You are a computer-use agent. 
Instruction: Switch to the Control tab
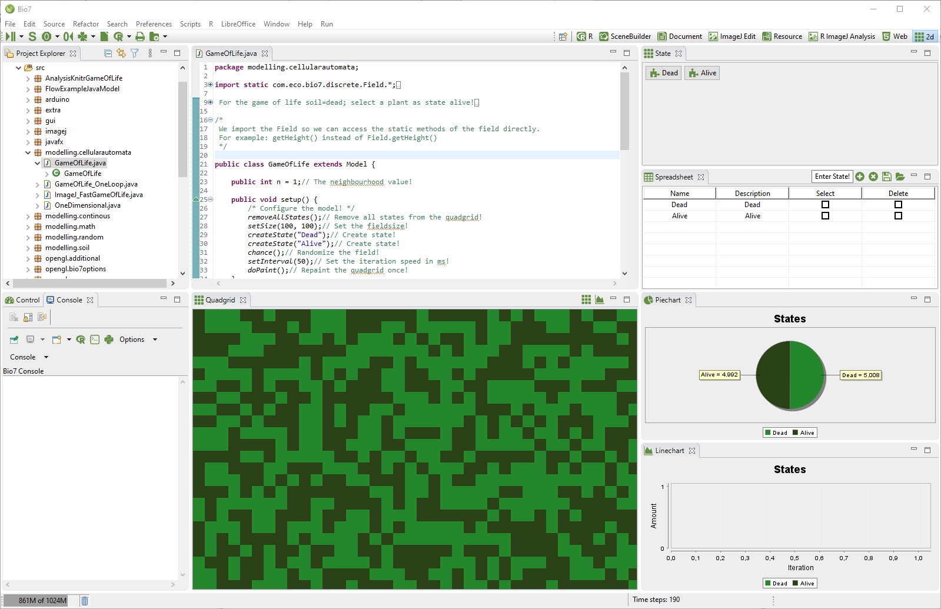[x=22, y=300]
